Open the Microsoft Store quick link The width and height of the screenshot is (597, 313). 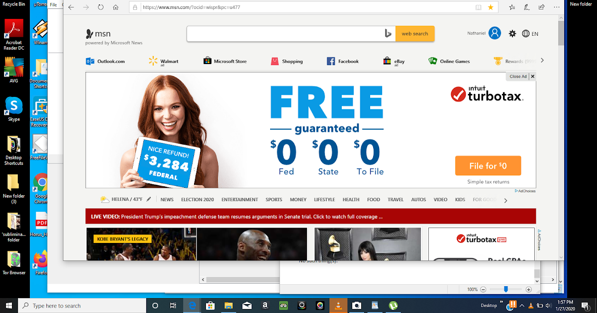click(225, 61)
